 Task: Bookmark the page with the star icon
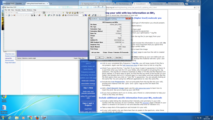[195, 7]
